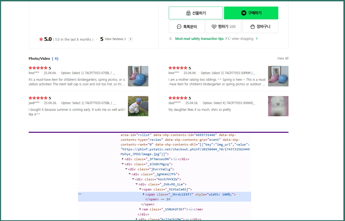Open the question mark help icon near View Reviews
345x221 pixels.
pyautogui.click(x=130, y=39)
